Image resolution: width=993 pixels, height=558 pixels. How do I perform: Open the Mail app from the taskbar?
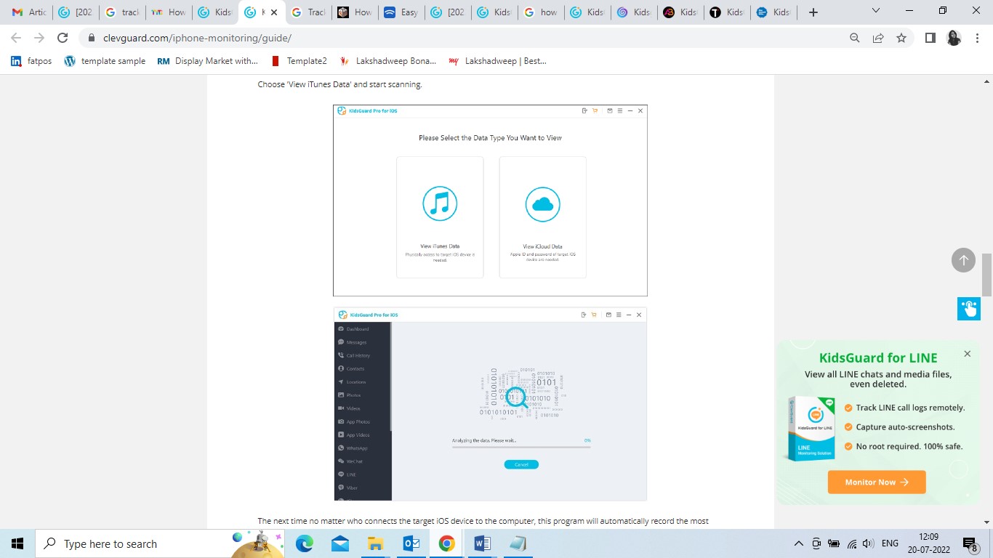point(339,543)
